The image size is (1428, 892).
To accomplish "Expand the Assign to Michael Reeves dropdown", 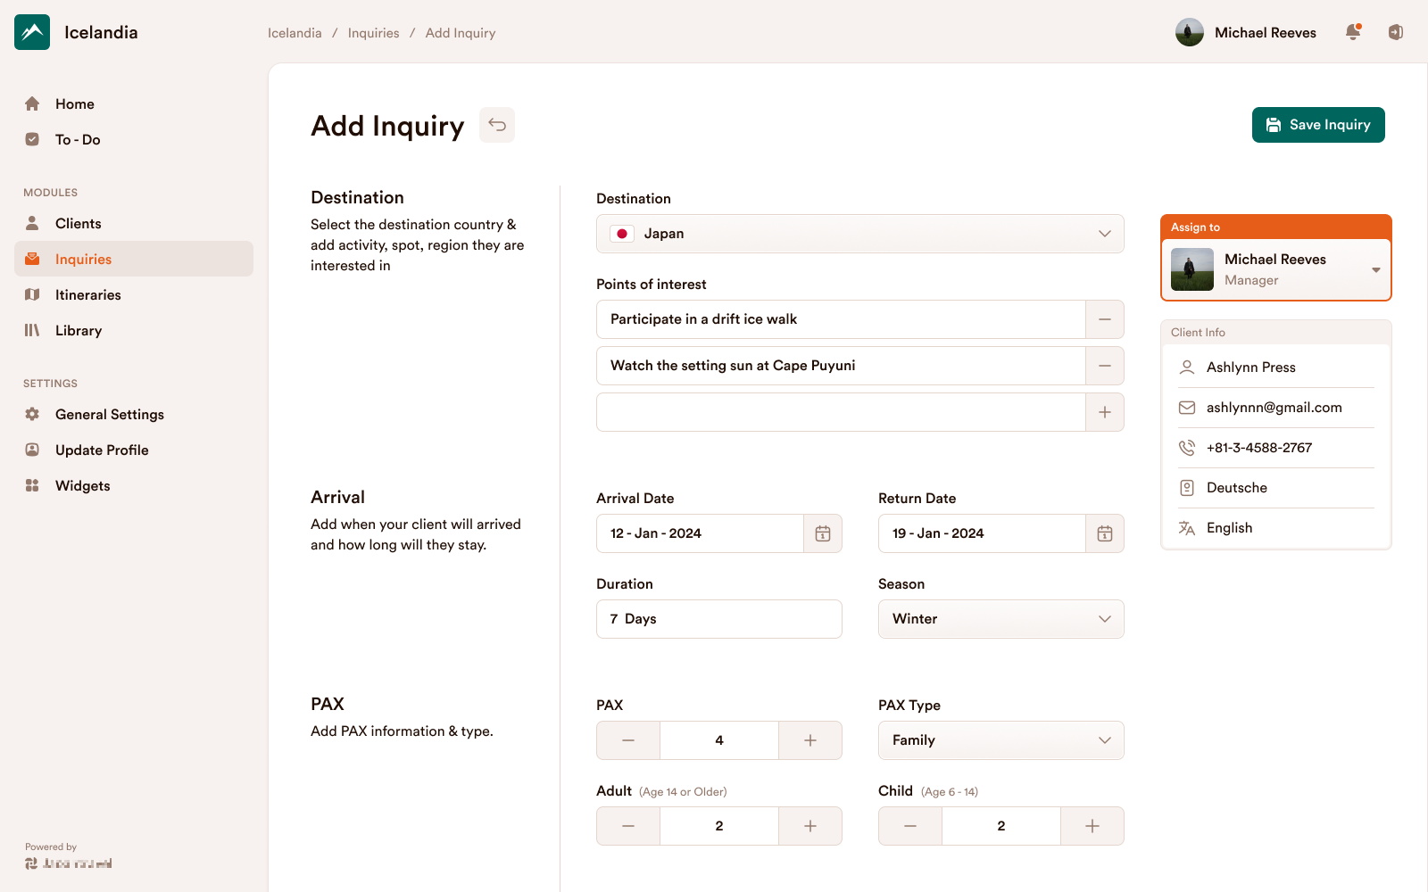I will point(1276,269).
